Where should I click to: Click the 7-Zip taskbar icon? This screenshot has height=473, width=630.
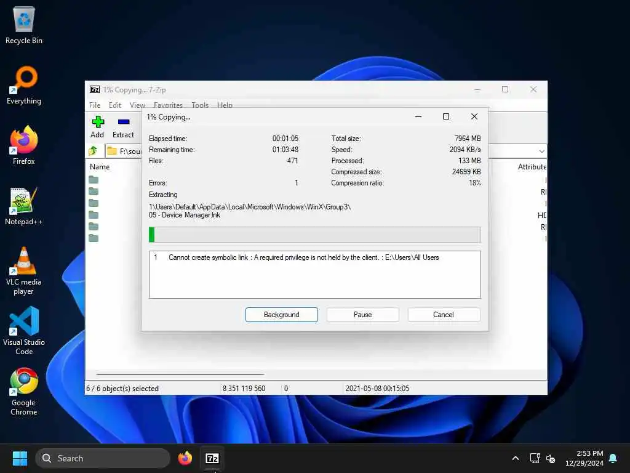[212, 458]
